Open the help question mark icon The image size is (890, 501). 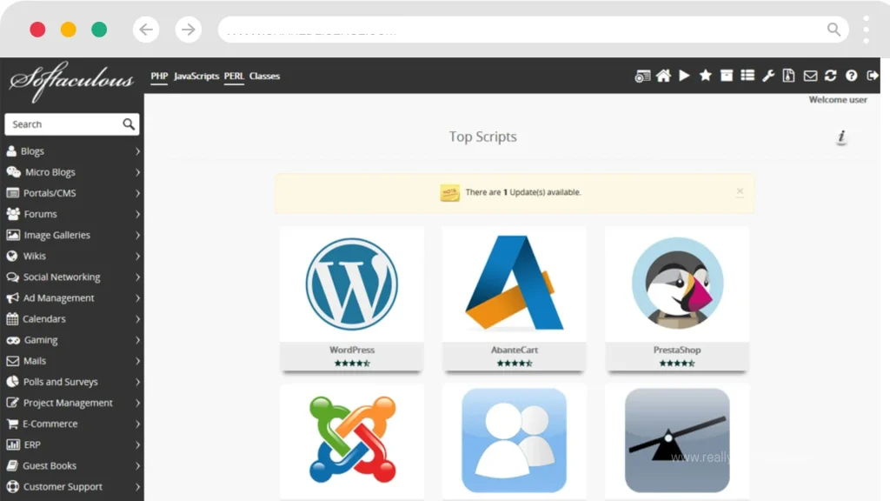point(851,76)
